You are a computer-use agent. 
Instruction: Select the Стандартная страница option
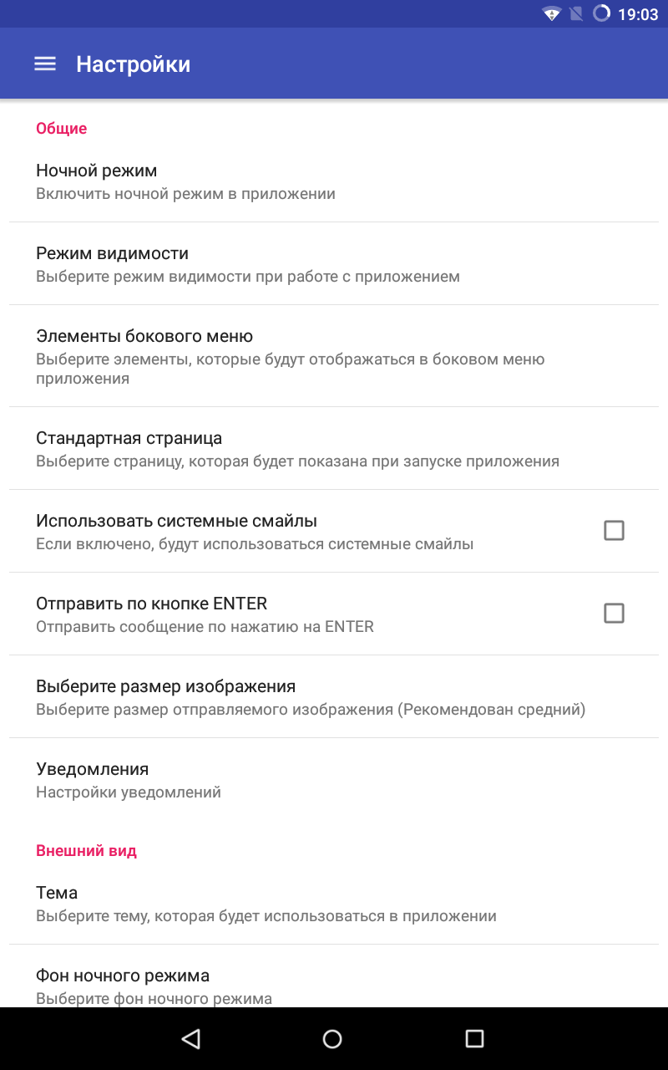pos(334,449)
